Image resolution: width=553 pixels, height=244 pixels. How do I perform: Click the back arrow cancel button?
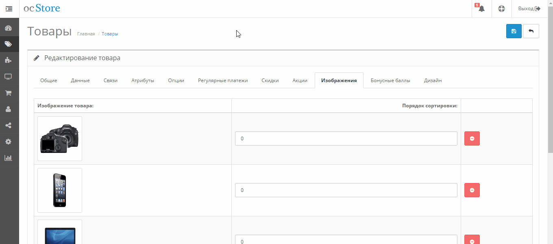tap(531, 31)
